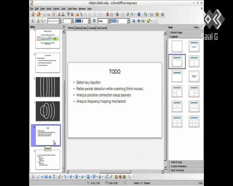
Task: Close the Slides panel
Action: (x=64, y=27)
